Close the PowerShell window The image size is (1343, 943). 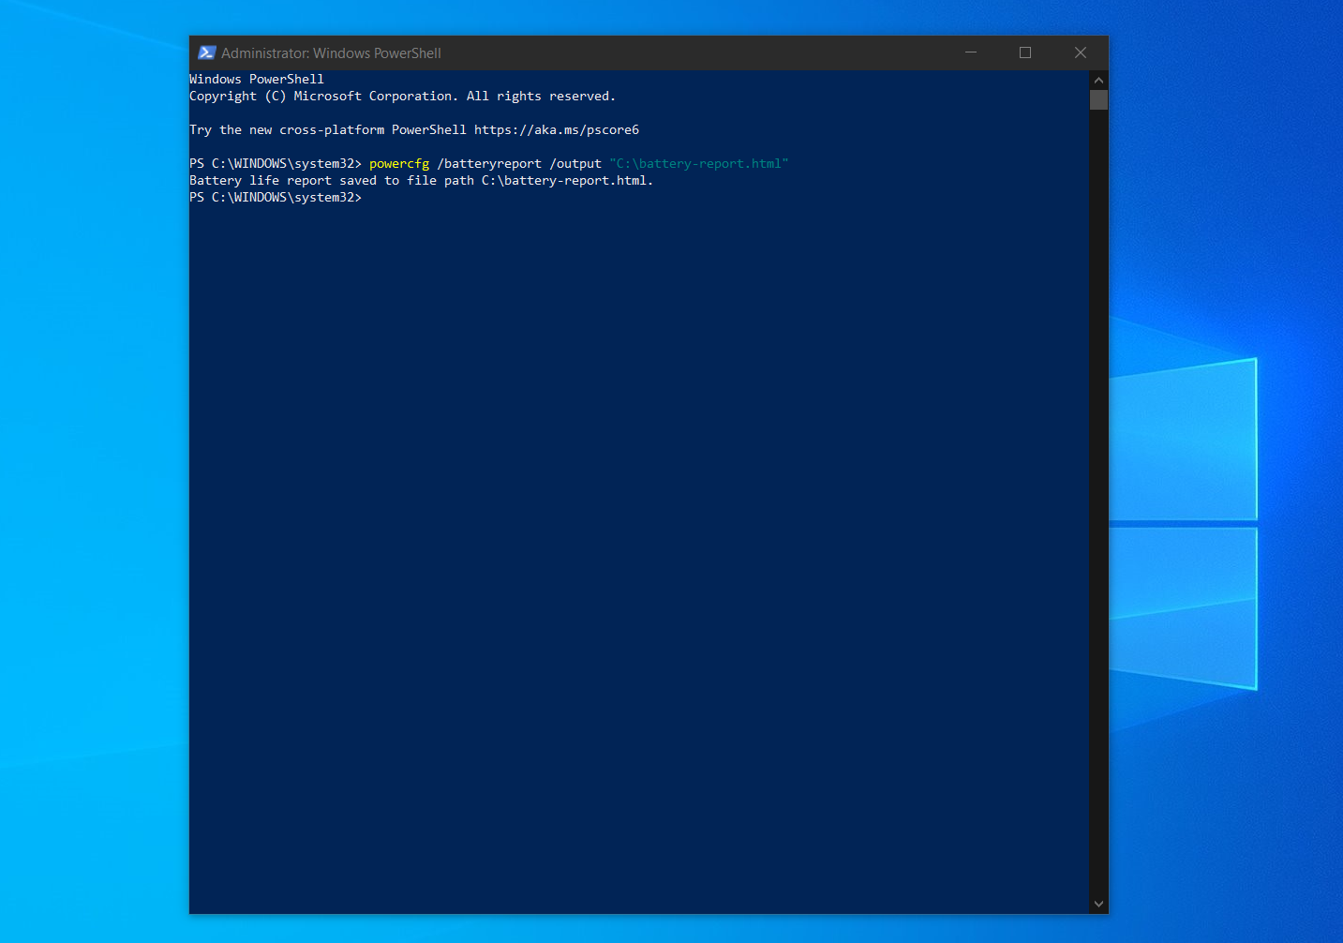[1080, 52]
